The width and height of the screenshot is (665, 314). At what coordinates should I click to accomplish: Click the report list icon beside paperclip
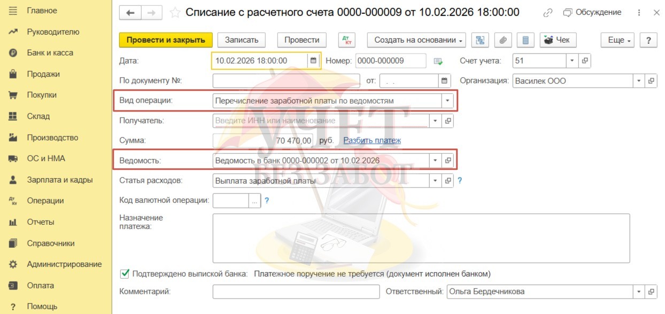coord(525,40)
